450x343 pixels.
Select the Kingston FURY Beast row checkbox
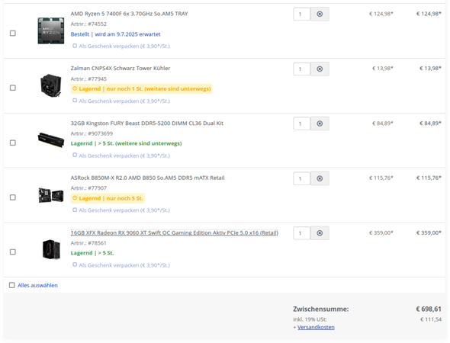[13, 143]
